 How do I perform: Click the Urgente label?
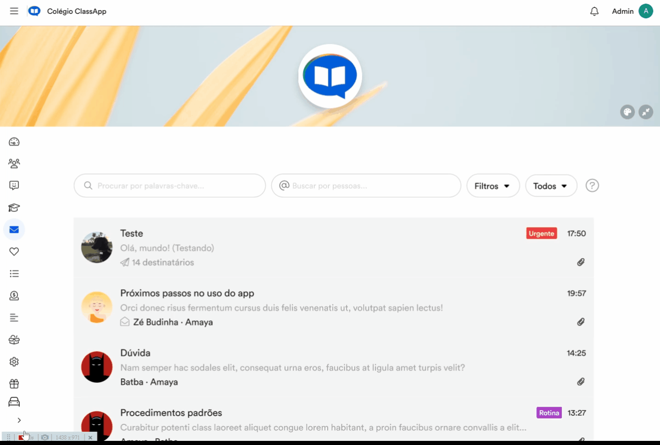click(x=542, y=233)
